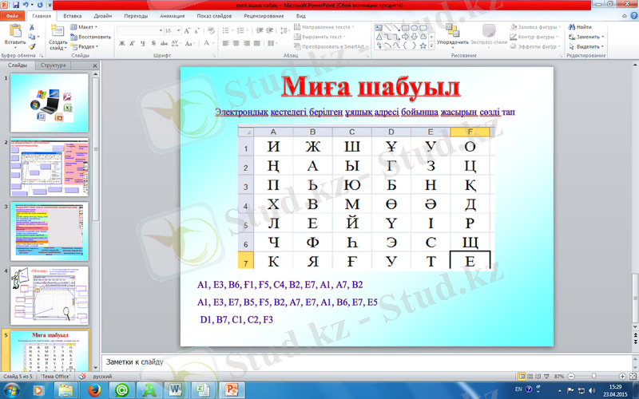Screen dimensions: 639x399
Task: Click spell check icon in status bar
Action: coord(82,377)
